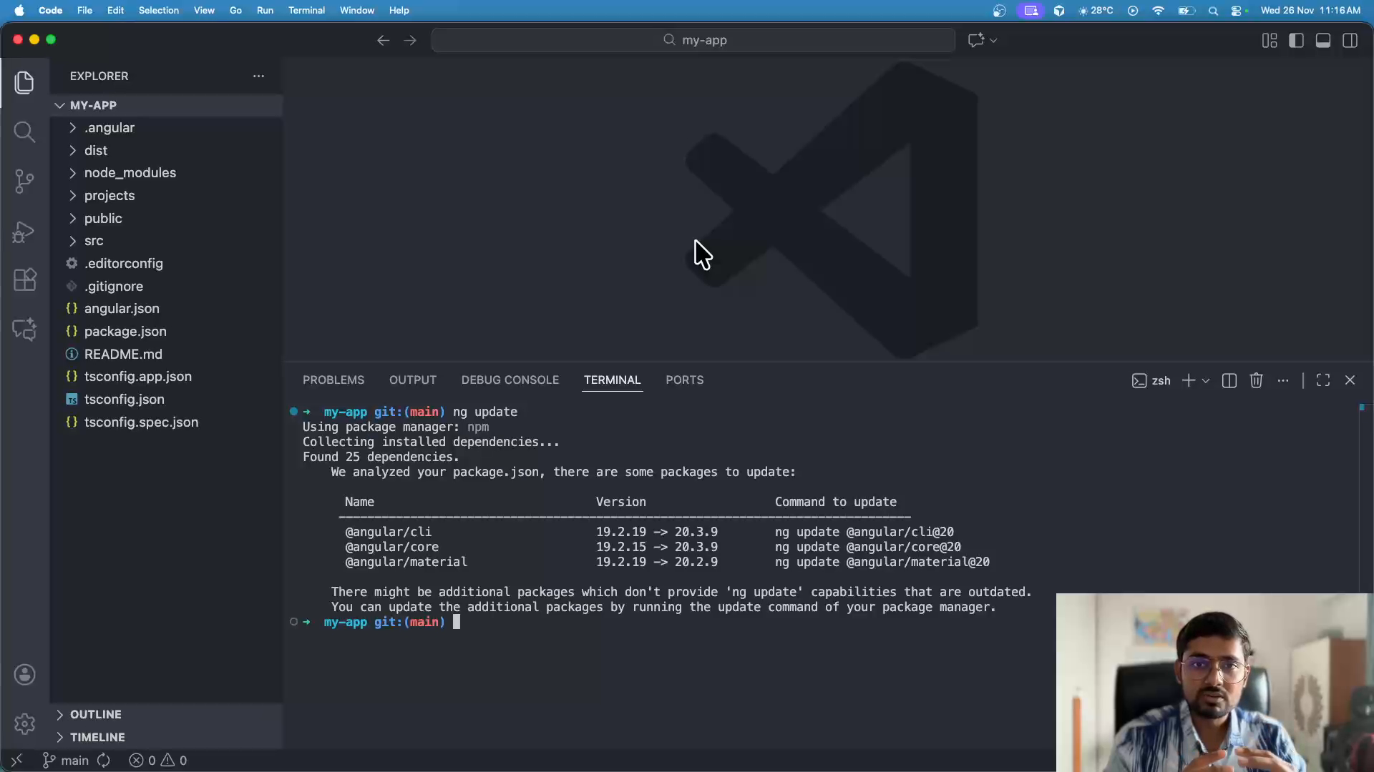The image size is (1374, 772).
Task: Open the Extensions view
Action: (25, 279)
